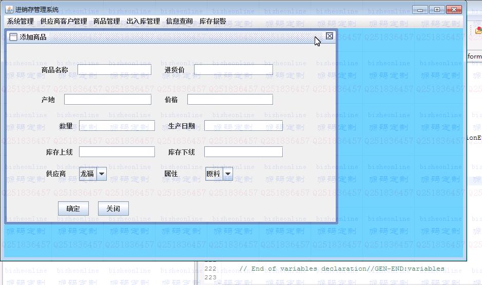The width and height of the screenshot is (482, 285).
Task: Close the 添加商品 internal frame
Action: (330, 36)
